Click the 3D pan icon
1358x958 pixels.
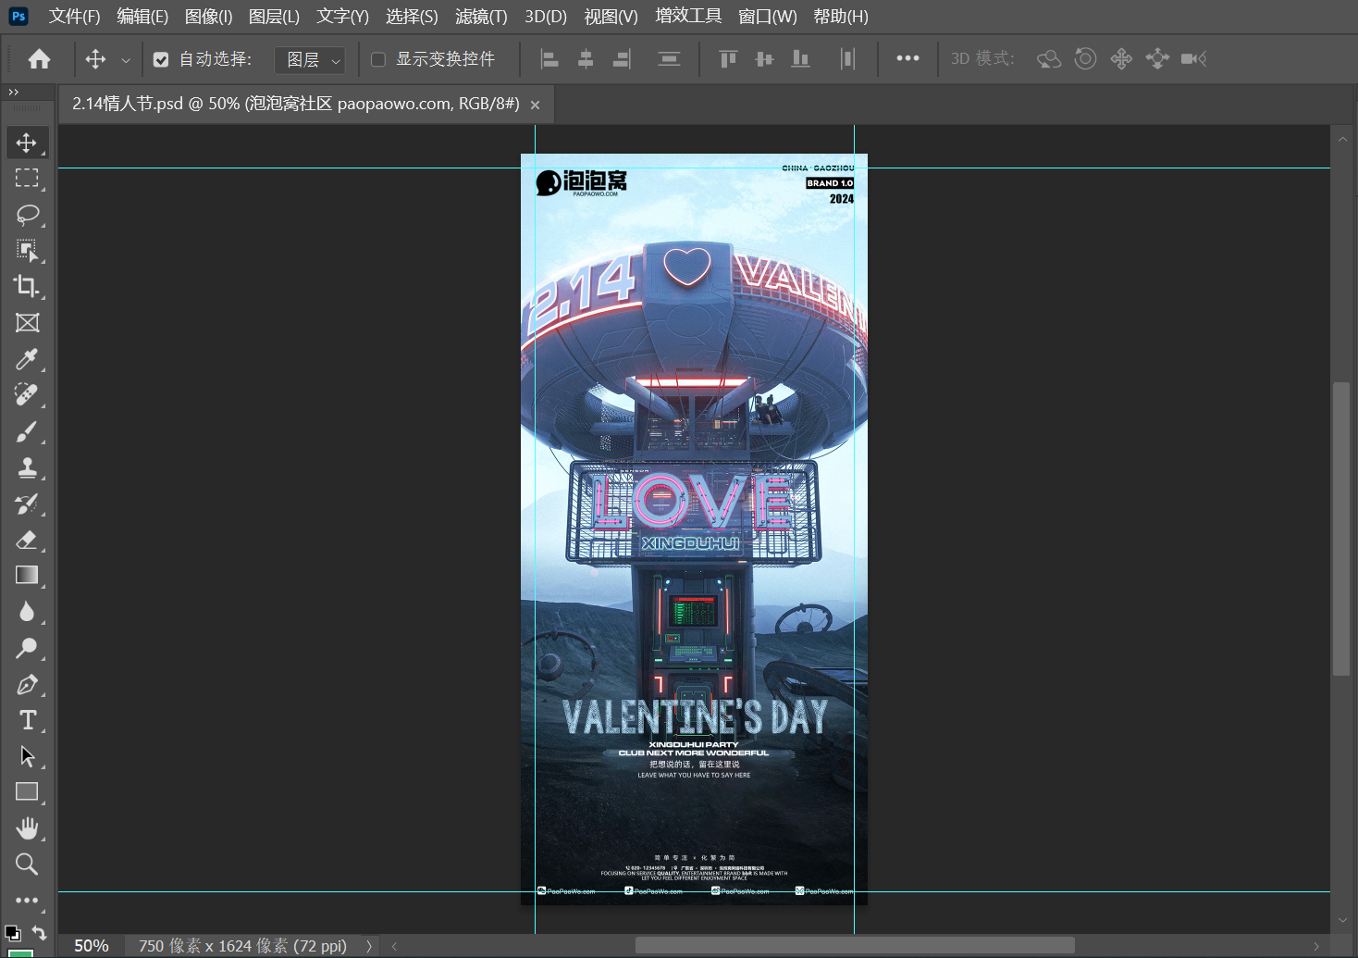click(x=1121, y=59)
